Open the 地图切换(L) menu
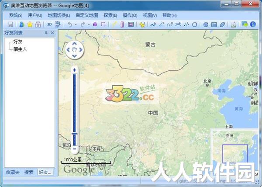 [59, 15]
